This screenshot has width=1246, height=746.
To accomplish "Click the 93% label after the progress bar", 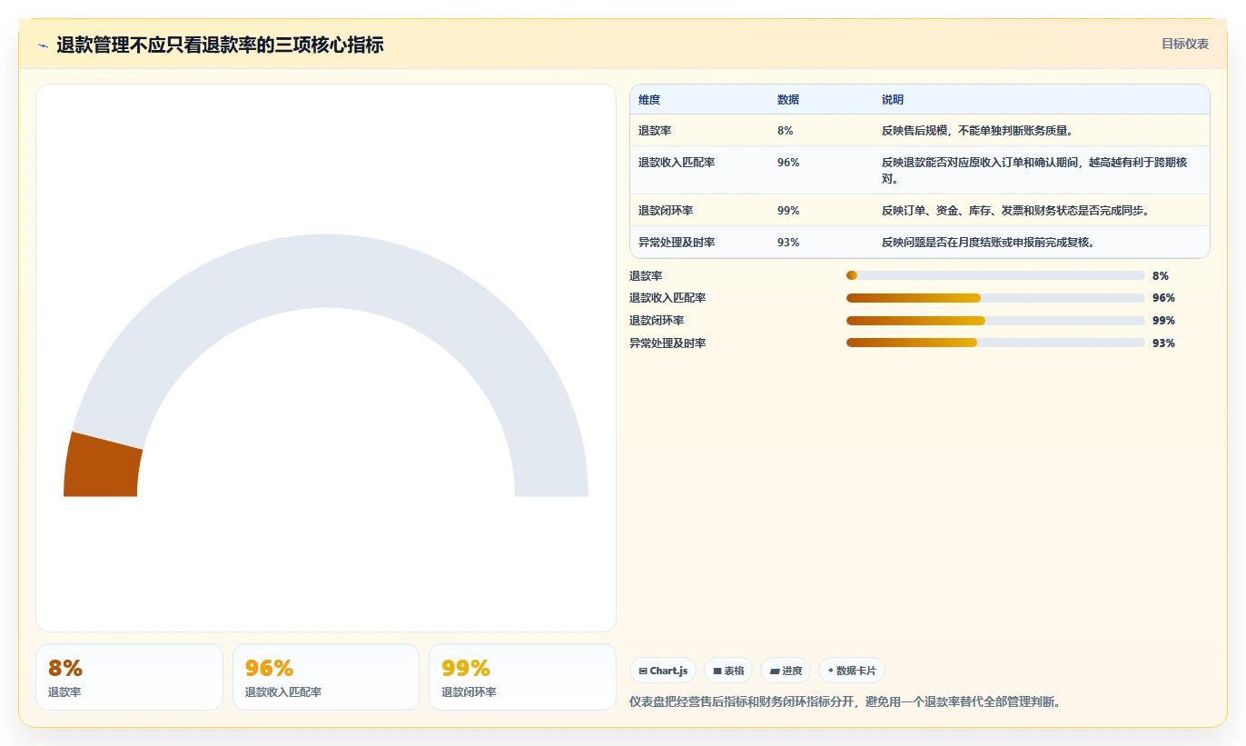I will [x=1163, y=343].
